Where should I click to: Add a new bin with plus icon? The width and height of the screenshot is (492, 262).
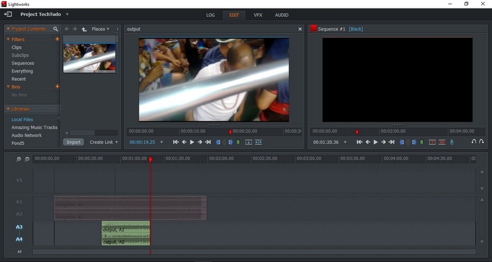coord(57,86)
